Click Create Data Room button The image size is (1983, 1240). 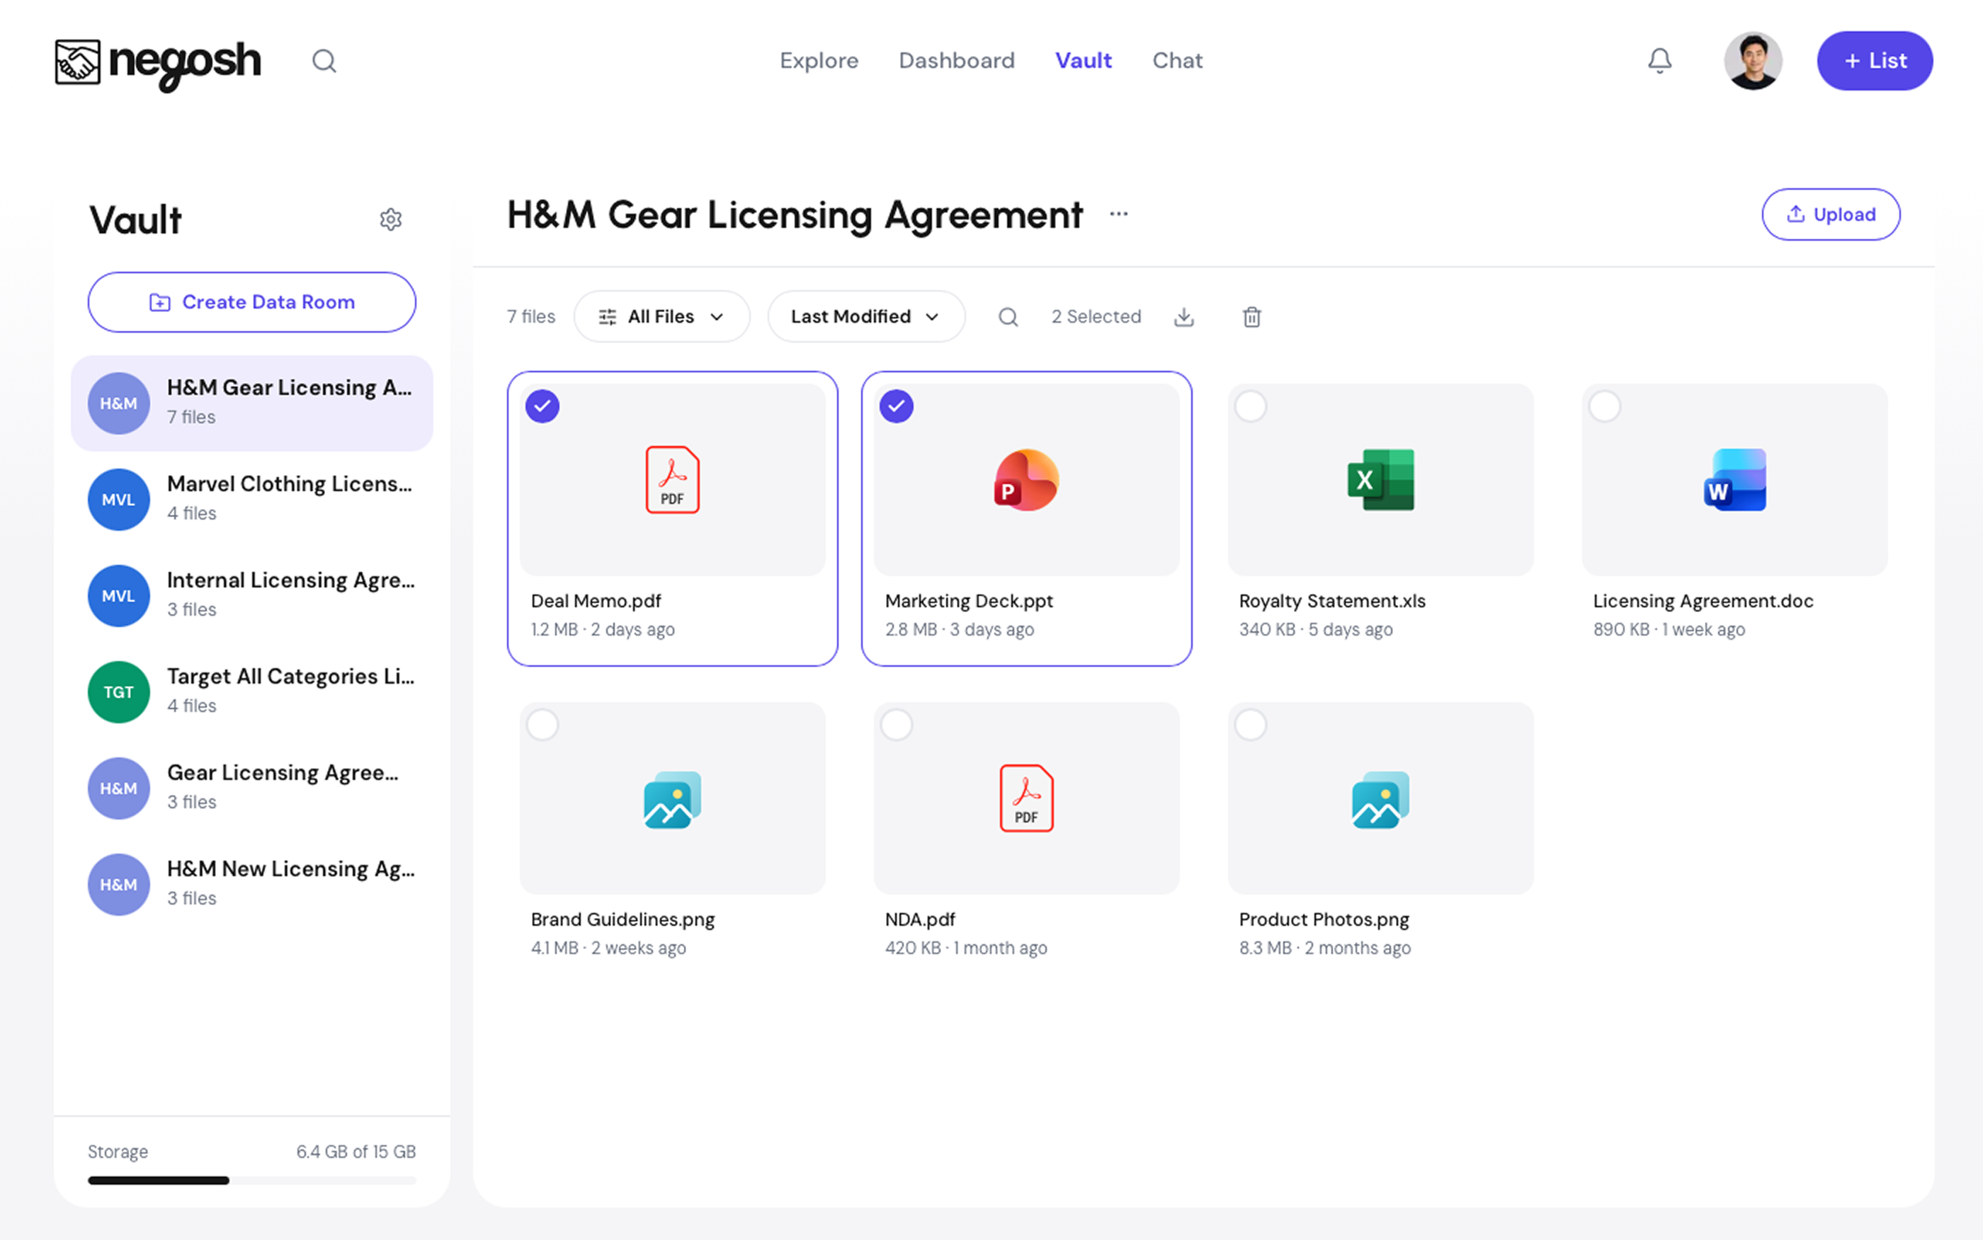252,302
